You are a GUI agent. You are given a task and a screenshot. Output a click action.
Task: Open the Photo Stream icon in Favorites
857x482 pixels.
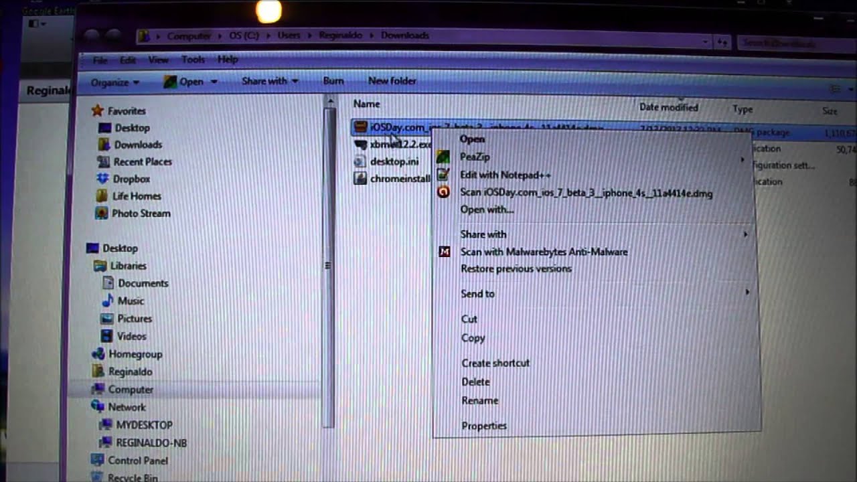(x=101, y=214)
